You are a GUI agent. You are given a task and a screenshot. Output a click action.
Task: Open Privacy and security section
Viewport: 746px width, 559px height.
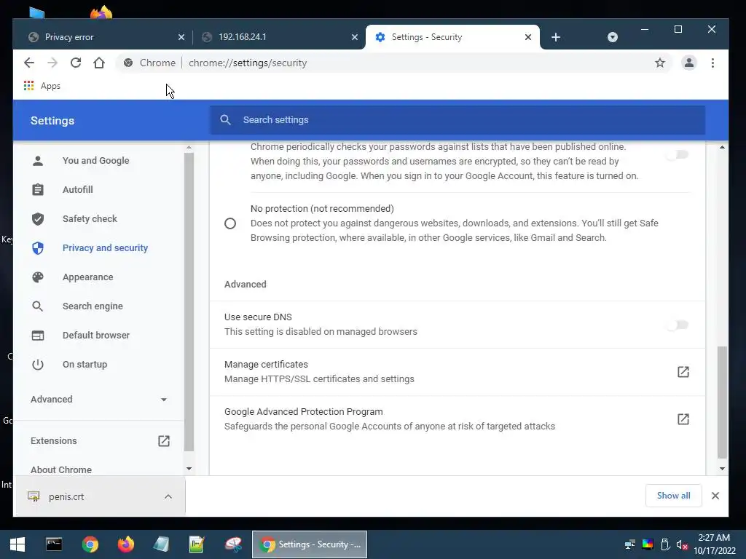click(105, 248)
